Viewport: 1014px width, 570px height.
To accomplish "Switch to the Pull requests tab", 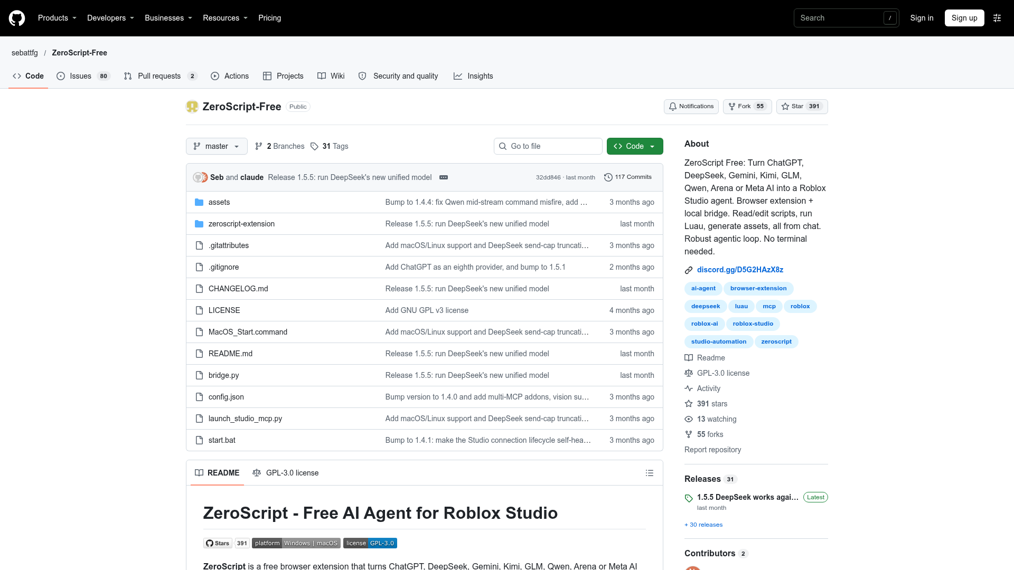I will [160, 76].
